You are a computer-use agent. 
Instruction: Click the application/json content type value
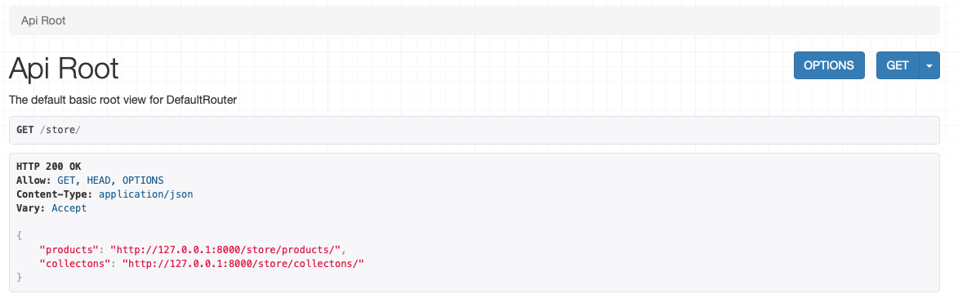click(146, 194)
